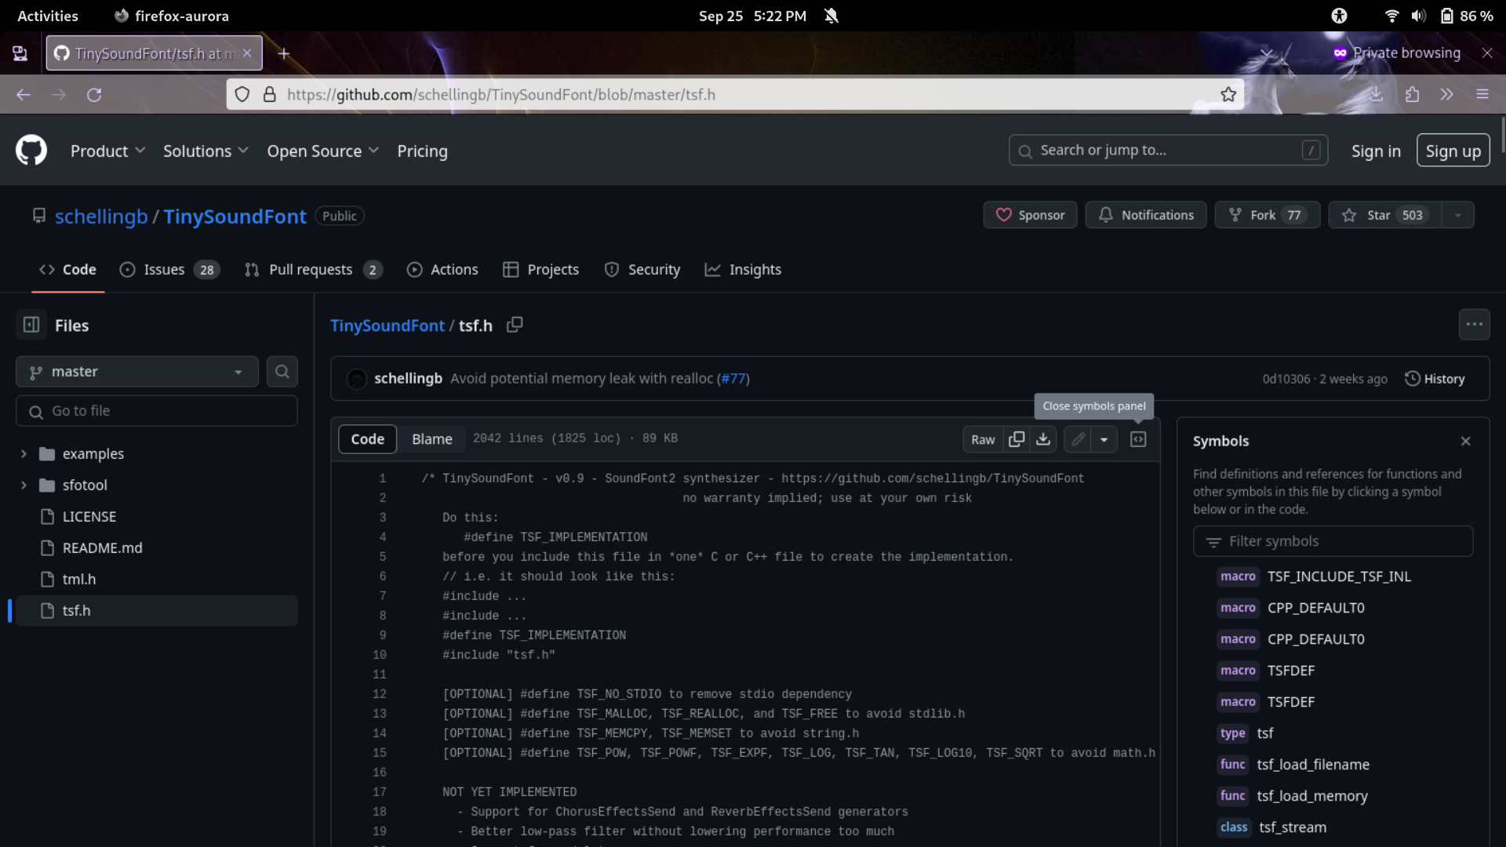The image size is (1506, 847).
Task: Open the system volume indicator
Action: pos(1418,16)
